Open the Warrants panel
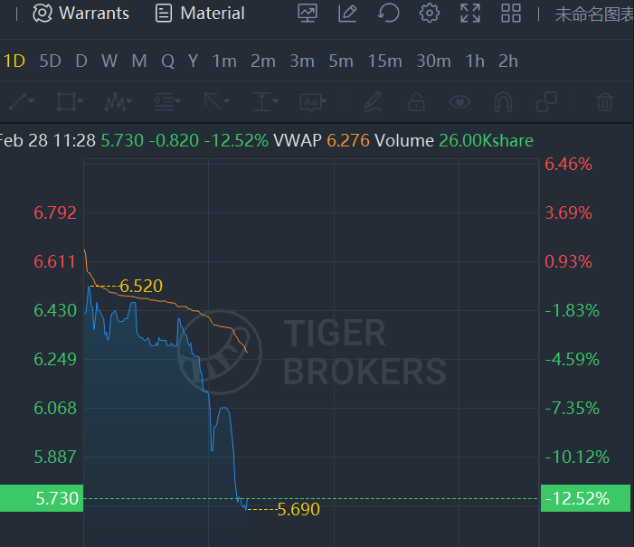Viewport: 634px width, 547px height. pos(81,14)
